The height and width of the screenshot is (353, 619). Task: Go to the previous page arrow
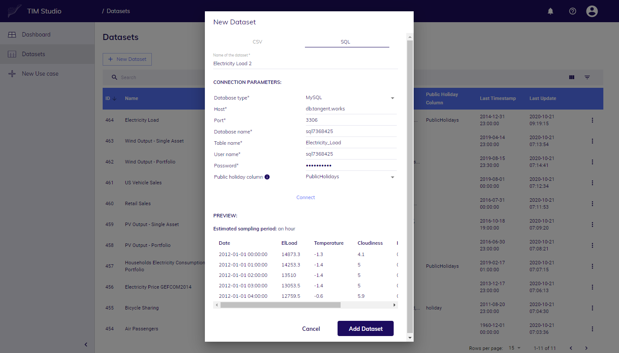point(571,348)
